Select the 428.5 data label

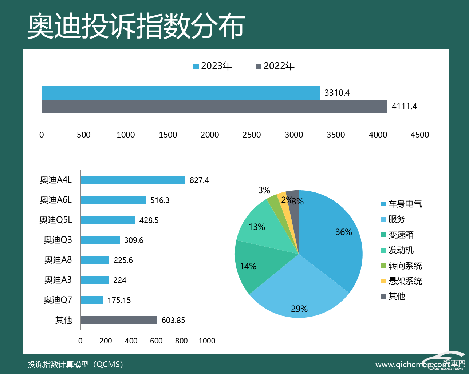pyautogui.click(x=149, y=220)
